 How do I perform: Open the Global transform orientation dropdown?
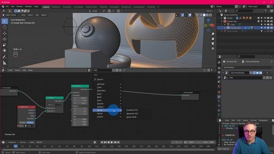tap(95, 11)
